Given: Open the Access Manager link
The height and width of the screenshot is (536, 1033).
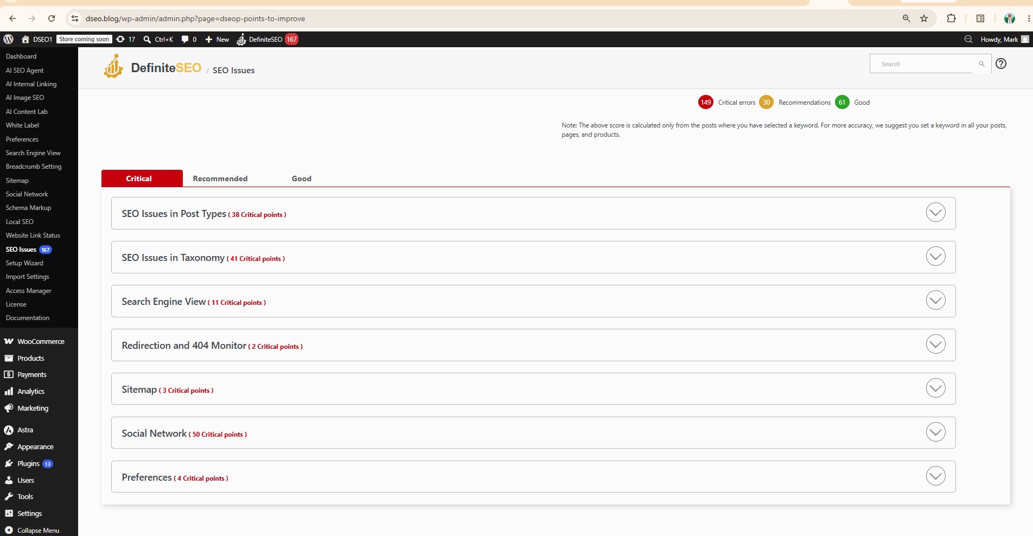Looking at the screenshot, I should pos(28,291).
